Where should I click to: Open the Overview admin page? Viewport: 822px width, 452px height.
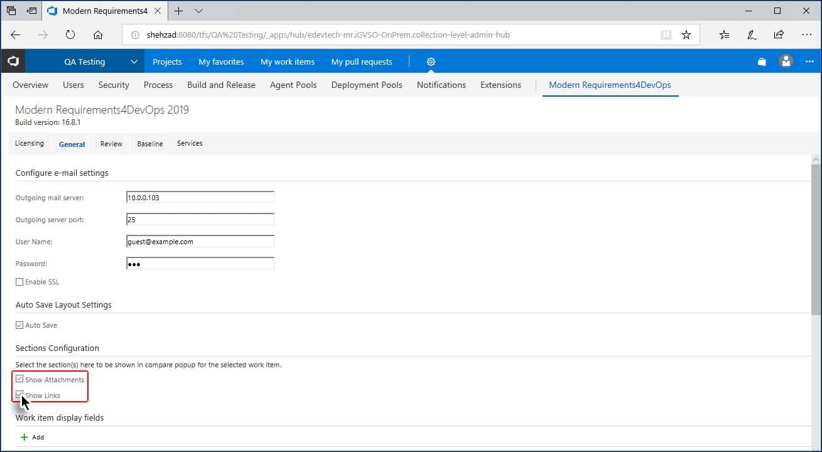[30, 85]
